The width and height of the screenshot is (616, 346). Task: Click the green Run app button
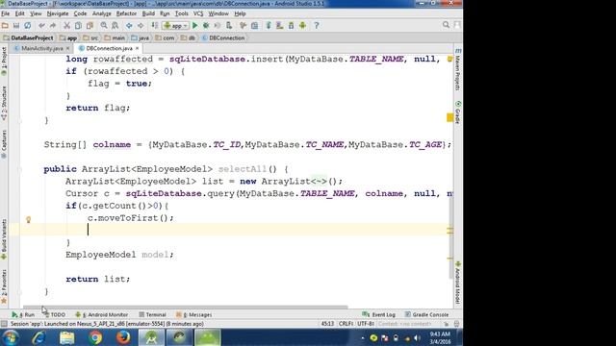(194, 26)
